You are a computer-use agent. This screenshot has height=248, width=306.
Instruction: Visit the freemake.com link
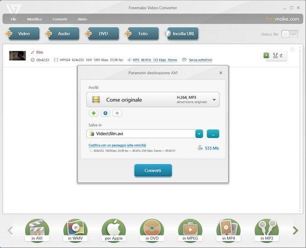point(282,19)
